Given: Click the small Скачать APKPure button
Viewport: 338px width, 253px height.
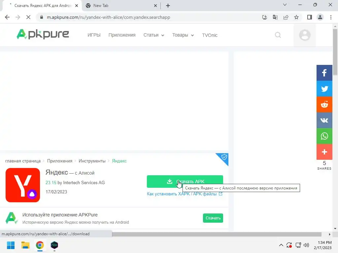Looking at the screenshot, I should pos(213,218).
